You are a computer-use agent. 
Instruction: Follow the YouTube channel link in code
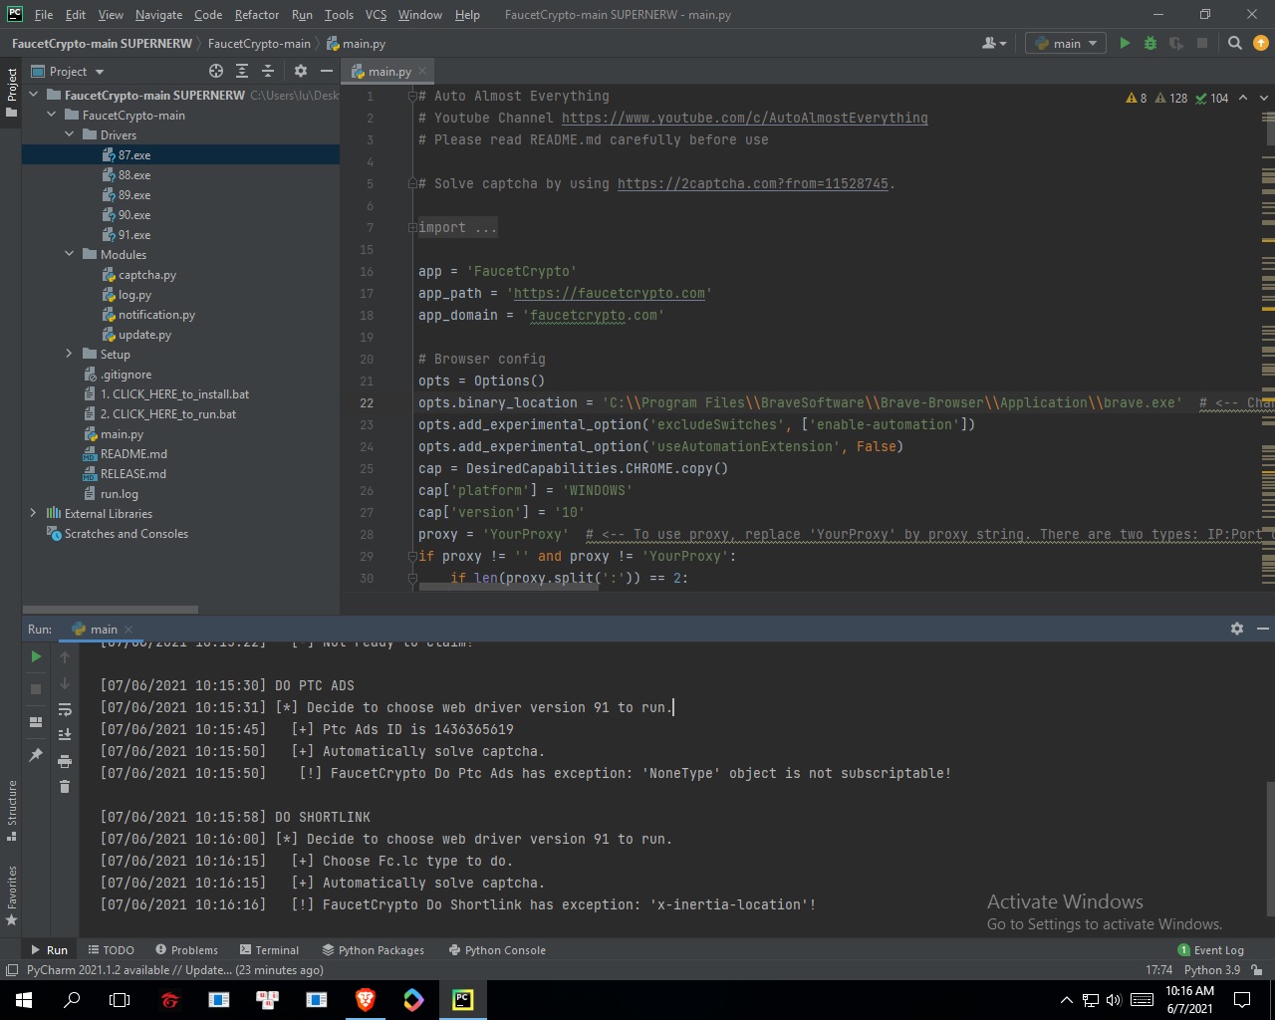click(744, 118)
